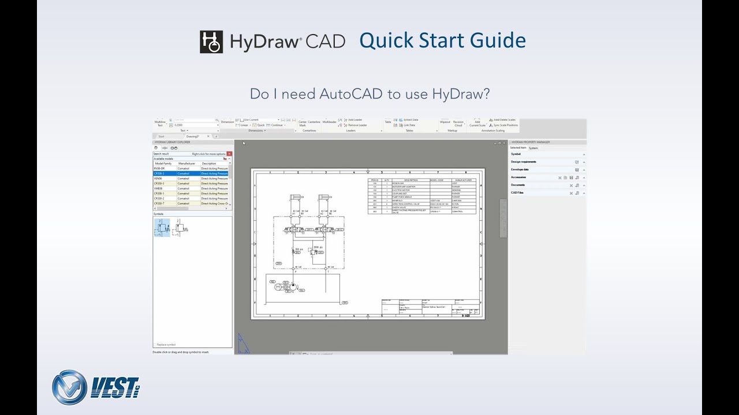This screenshot has width=739, height=415.
Task: Add a new drawing tab with plus
Action: point(216,137)
